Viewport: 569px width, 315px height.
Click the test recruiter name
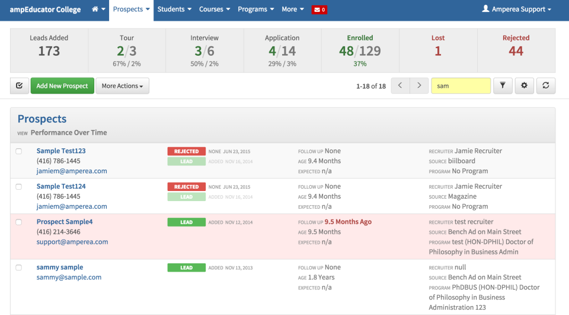474,222
